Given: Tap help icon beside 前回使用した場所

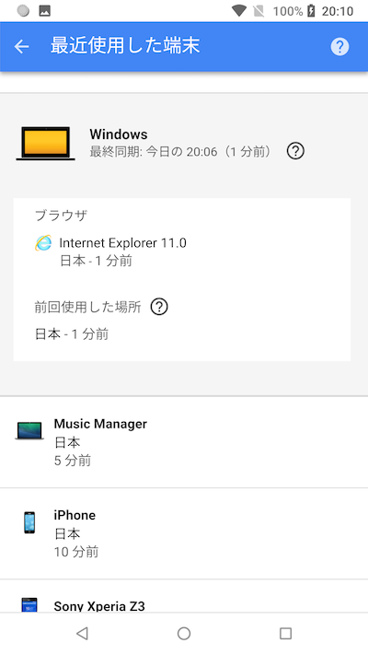Looking at the screenshot, I should pos(159,307).
